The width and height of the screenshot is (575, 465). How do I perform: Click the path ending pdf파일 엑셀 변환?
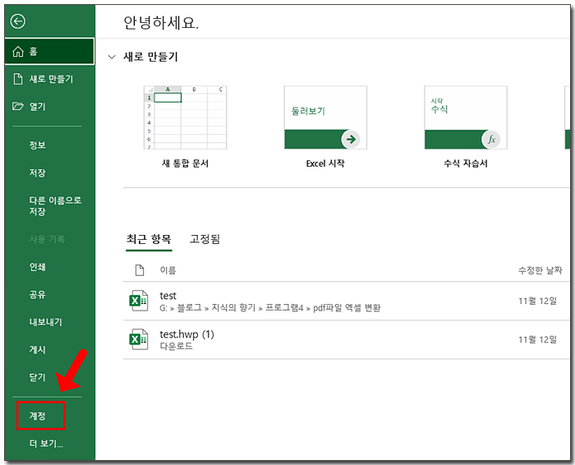[270, 308]
